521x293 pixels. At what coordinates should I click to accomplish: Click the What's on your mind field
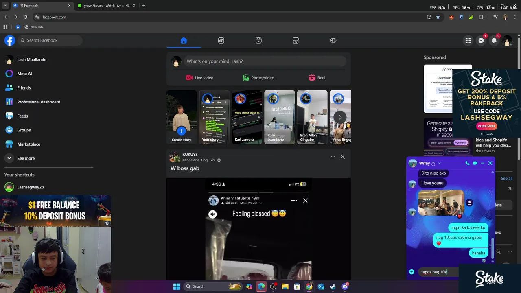coord(265,61)
